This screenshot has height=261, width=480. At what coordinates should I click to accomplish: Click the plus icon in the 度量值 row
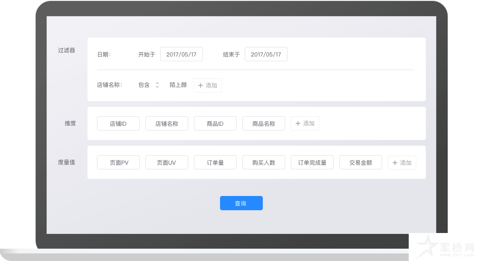click(x=395, y=163)
